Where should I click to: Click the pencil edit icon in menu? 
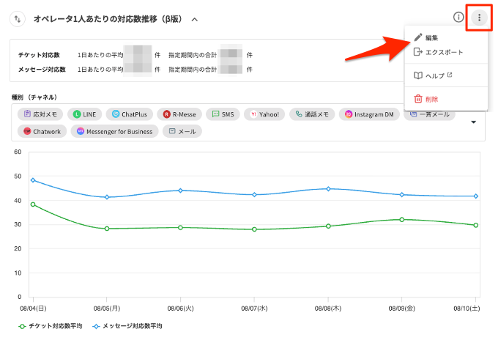tap(418, 37)
